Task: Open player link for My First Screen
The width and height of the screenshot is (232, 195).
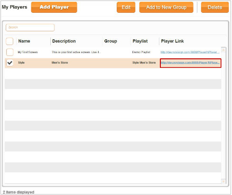Action: coord(190,52)
